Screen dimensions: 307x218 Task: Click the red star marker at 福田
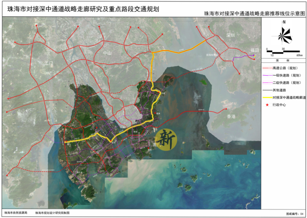point(254,59)
